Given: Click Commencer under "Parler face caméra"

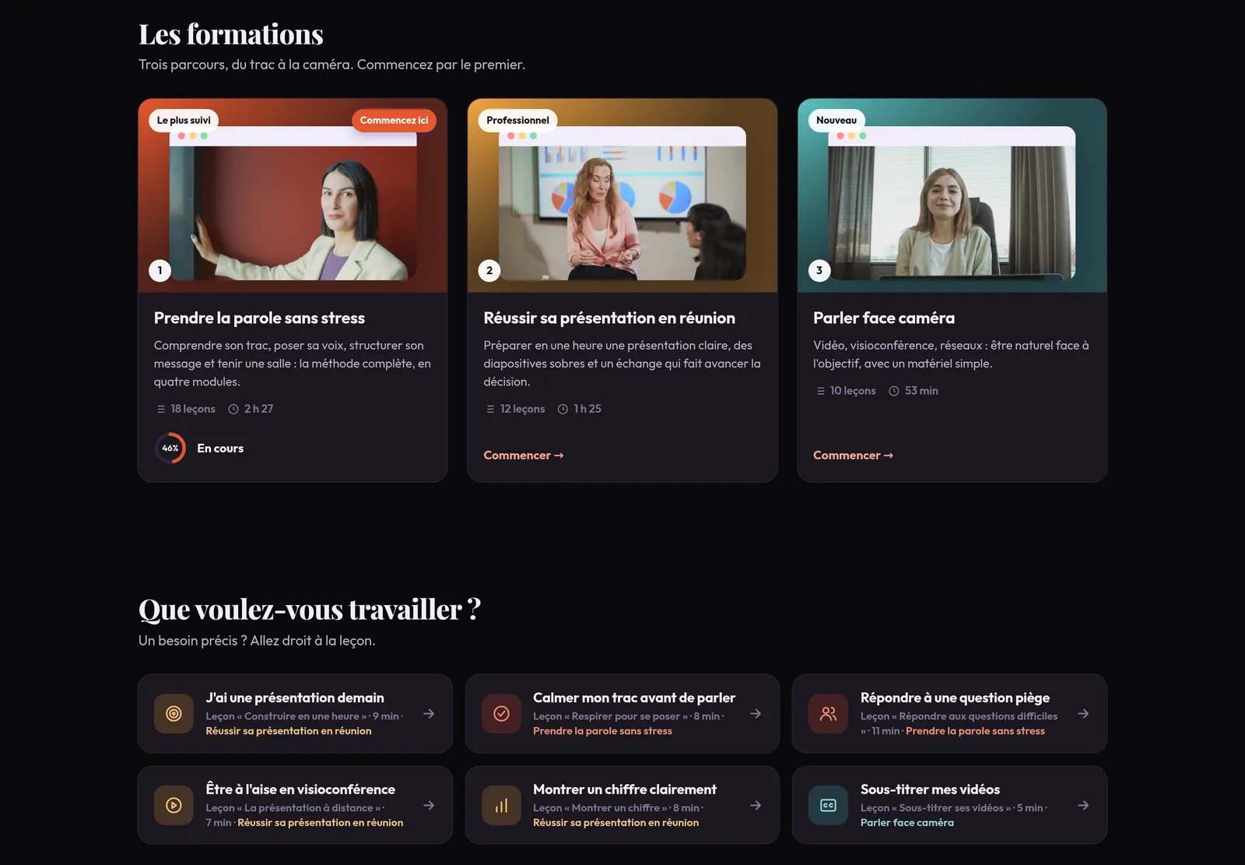Looking at the screenshot, I should pos(853,455).
